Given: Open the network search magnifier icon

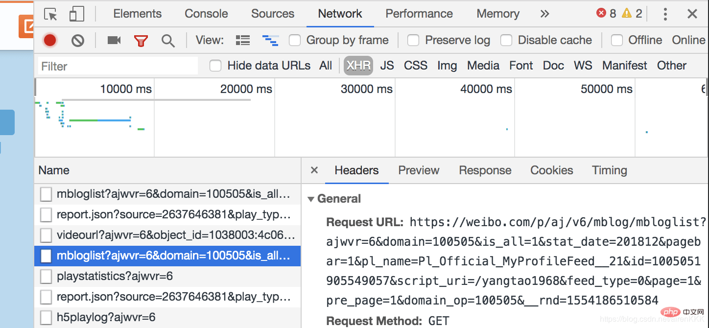Looking at the screenshot, I should (x=168, y=41).
